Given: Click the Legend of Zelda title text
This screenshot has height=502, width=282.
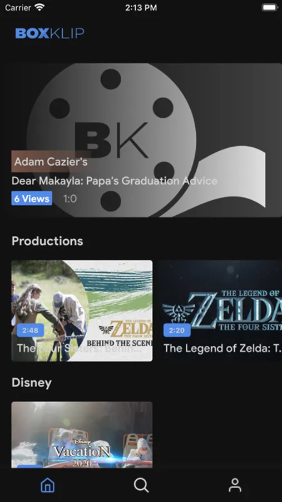Looking at the screenshot, I should pos(222,348).
